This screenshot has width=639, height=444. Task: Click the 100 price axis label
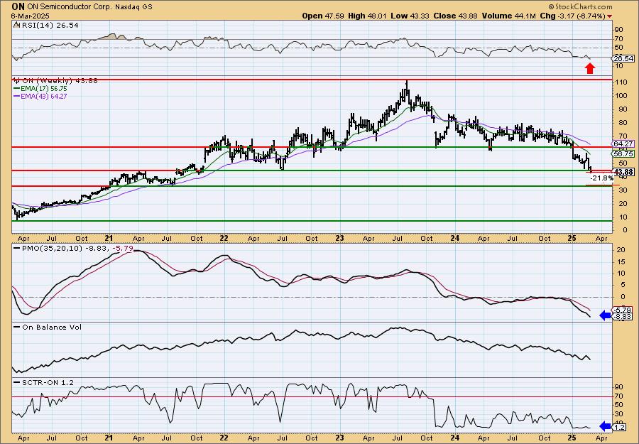tap(621, 96)
